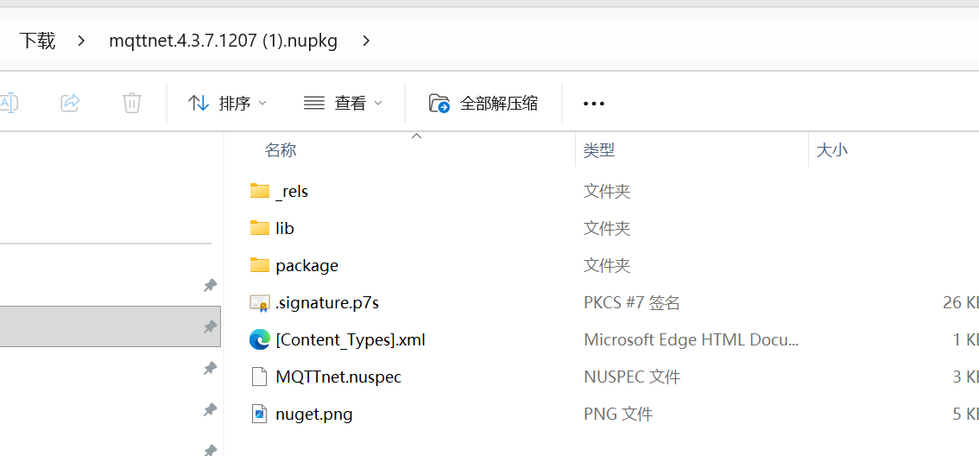Select the .signature.p7s certificate icon

(x=259, y=303)
